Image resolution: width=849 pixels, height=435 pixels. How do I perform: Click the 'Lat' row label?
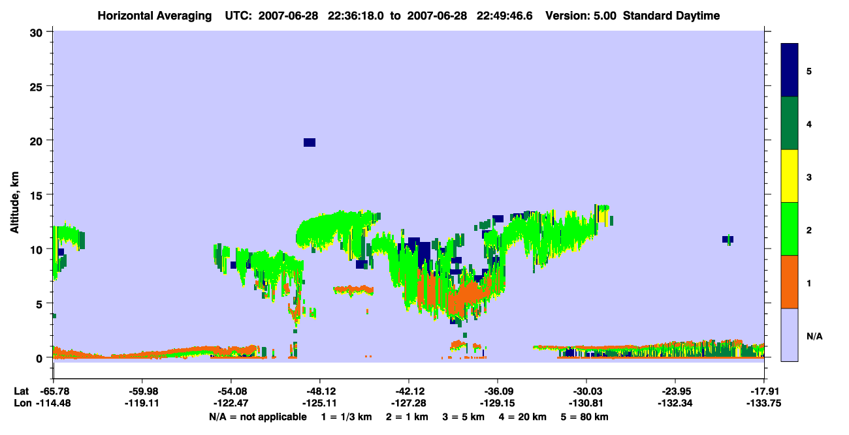click(20, 391)
